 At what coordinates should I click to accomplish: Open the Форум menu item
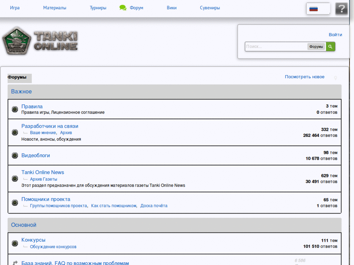[136, 8]
